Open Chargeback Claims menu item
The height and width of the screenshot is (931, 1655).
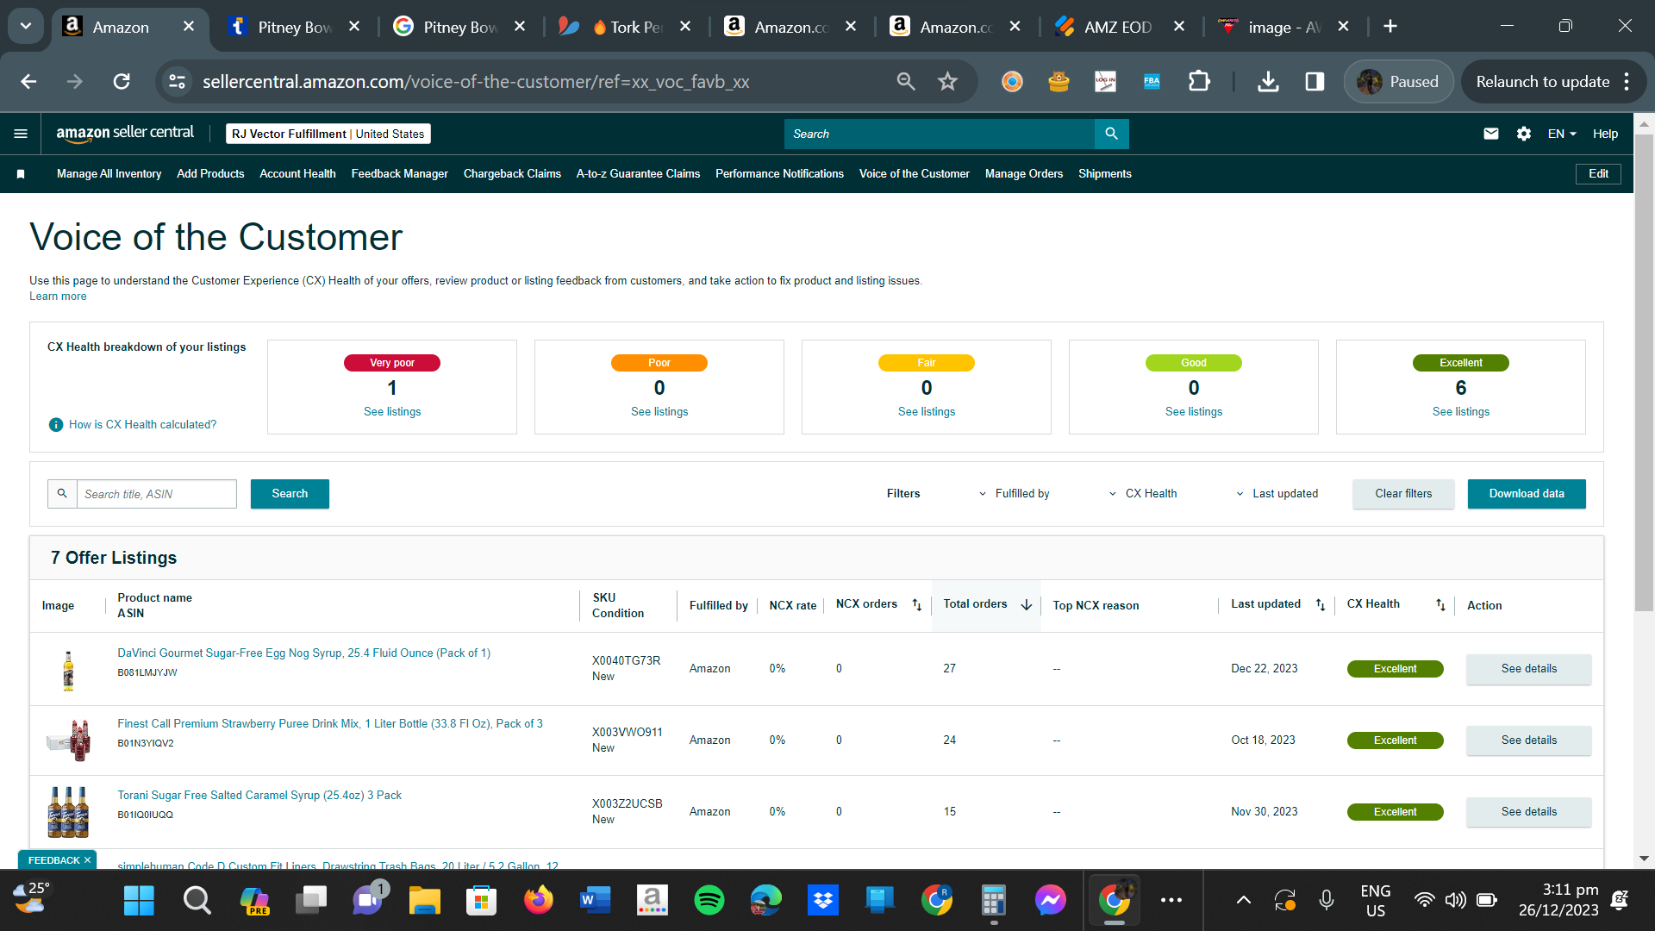tap(512, 174)
